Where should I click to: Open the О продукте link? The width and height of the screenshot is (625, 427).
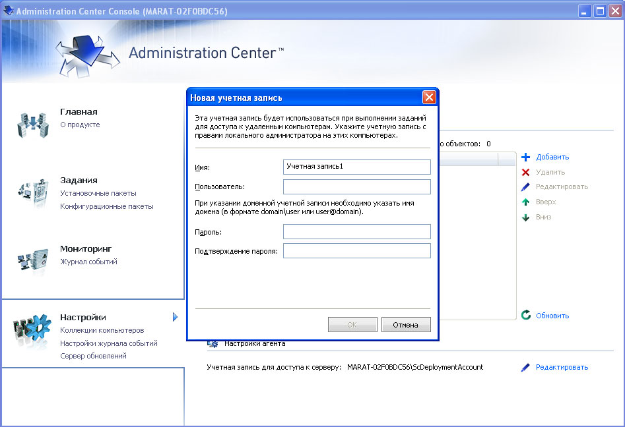(x=80, y=125)
